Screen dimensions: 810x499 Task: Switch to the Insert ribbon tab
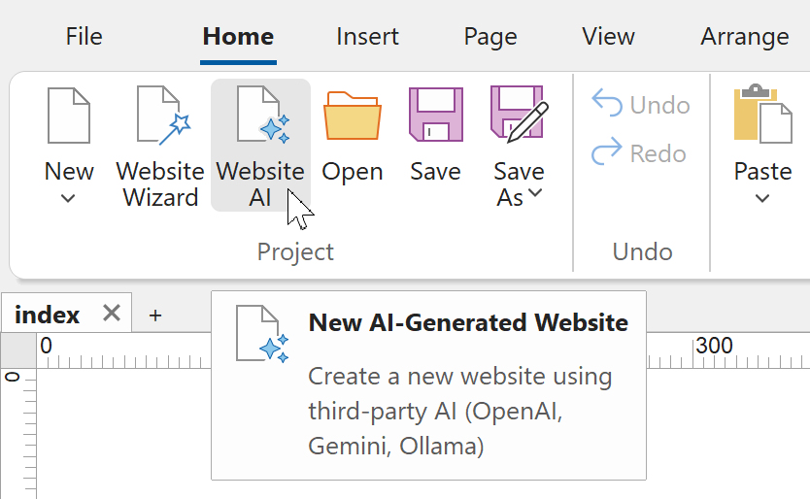coord(367,37)
